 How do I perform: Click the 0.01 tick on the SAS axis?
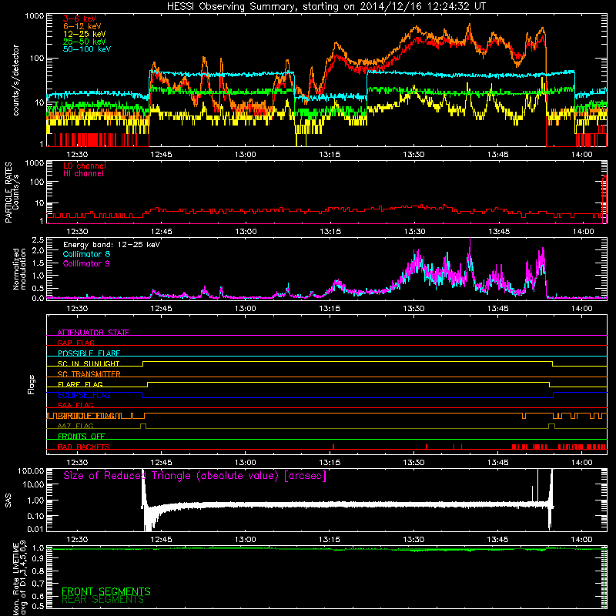35,529
